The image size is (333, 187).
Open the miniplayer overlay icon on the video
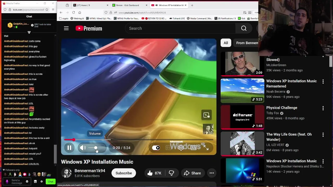tap(207, 115)
